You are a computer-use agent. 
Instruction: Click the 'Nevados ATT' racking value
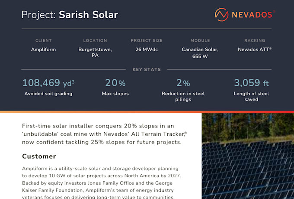[x=255, y=49]
